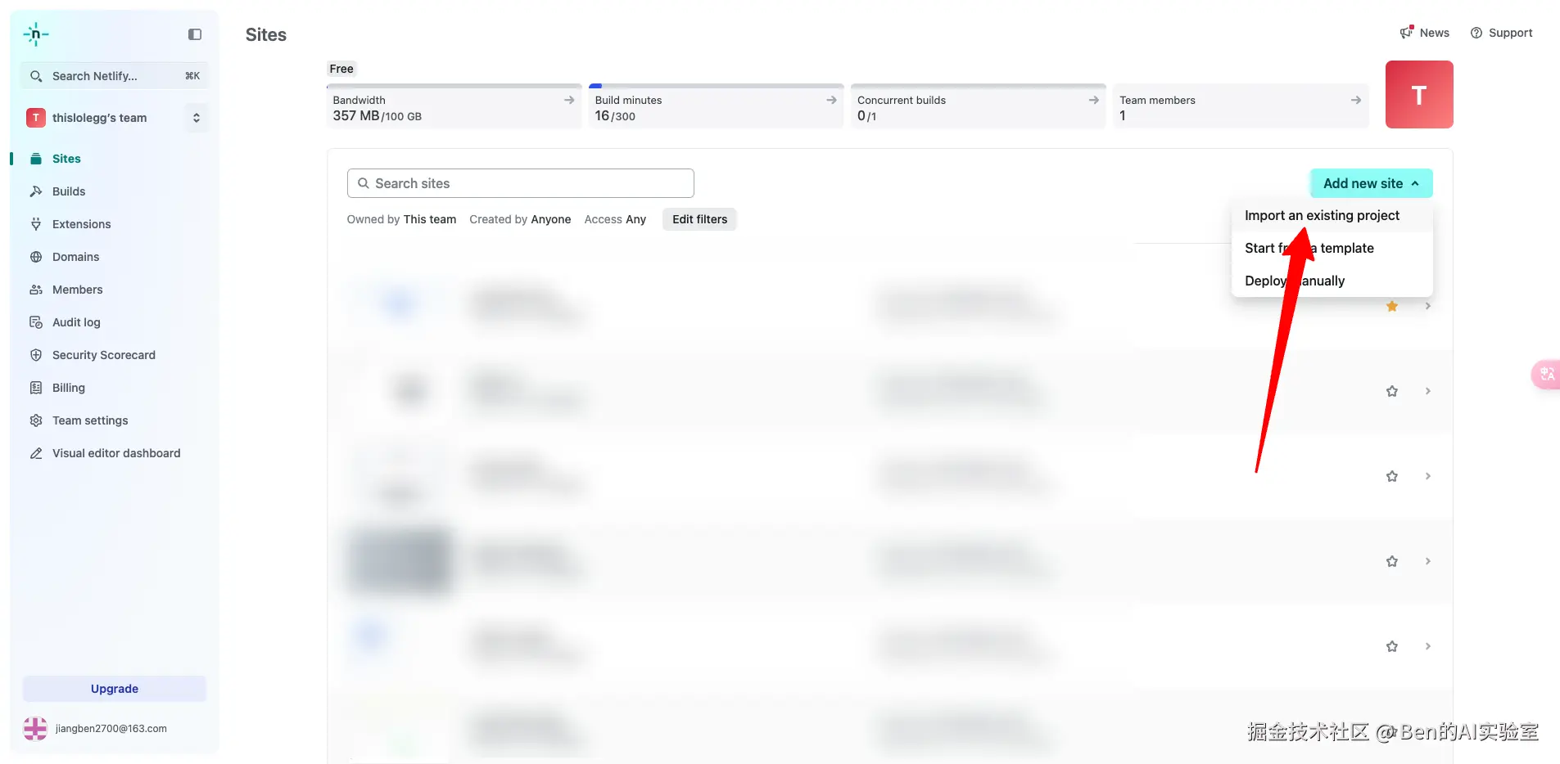Go to Billing in sidebar
This screenshot has height=764, width=1560.
69,388
